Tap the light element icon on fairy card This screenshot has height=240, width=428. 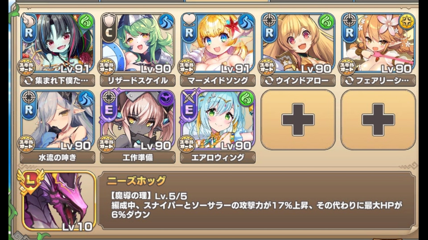pos(407,22)
